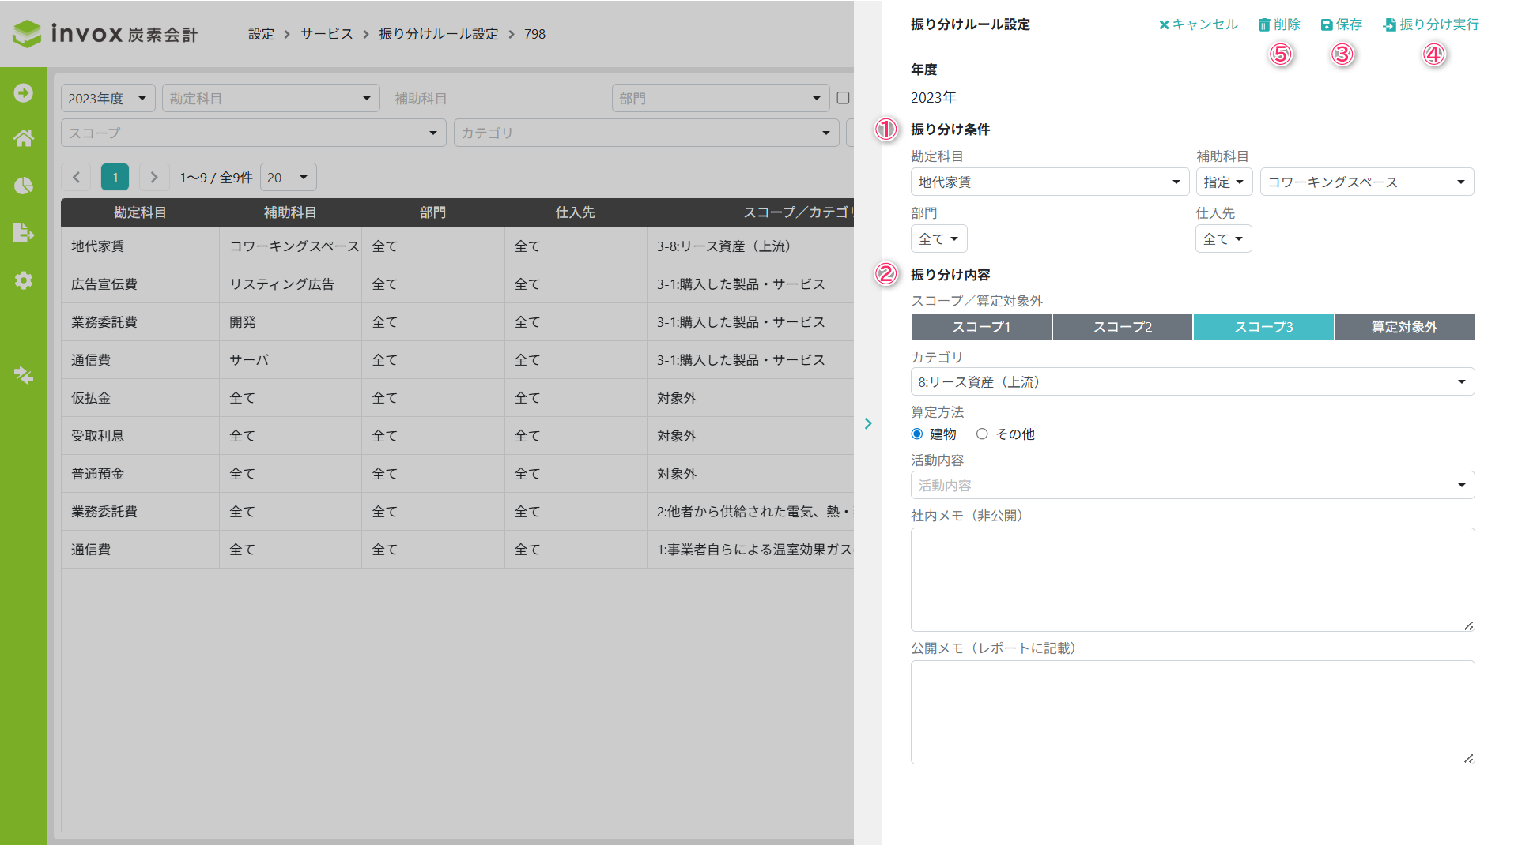Click 3-8:リース資産(上流) cell
This screenshot has height=845, width=1518.
tap(750, 246)
